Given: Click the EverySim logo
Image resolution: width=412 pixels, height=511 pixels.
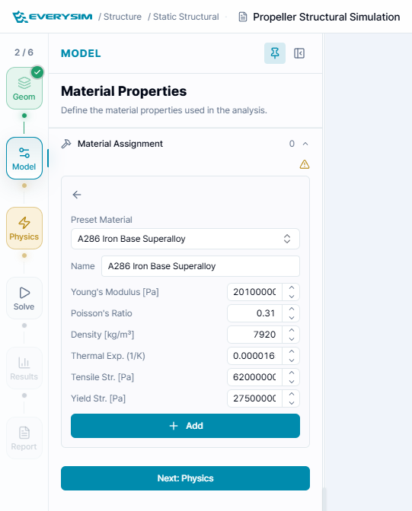Looking at the screenshot, I should click(53, 17).
